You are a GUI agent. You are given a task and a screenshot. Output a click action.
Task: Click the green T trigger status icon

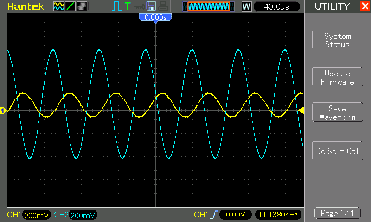pyautogui.click(x=127, y=6)
